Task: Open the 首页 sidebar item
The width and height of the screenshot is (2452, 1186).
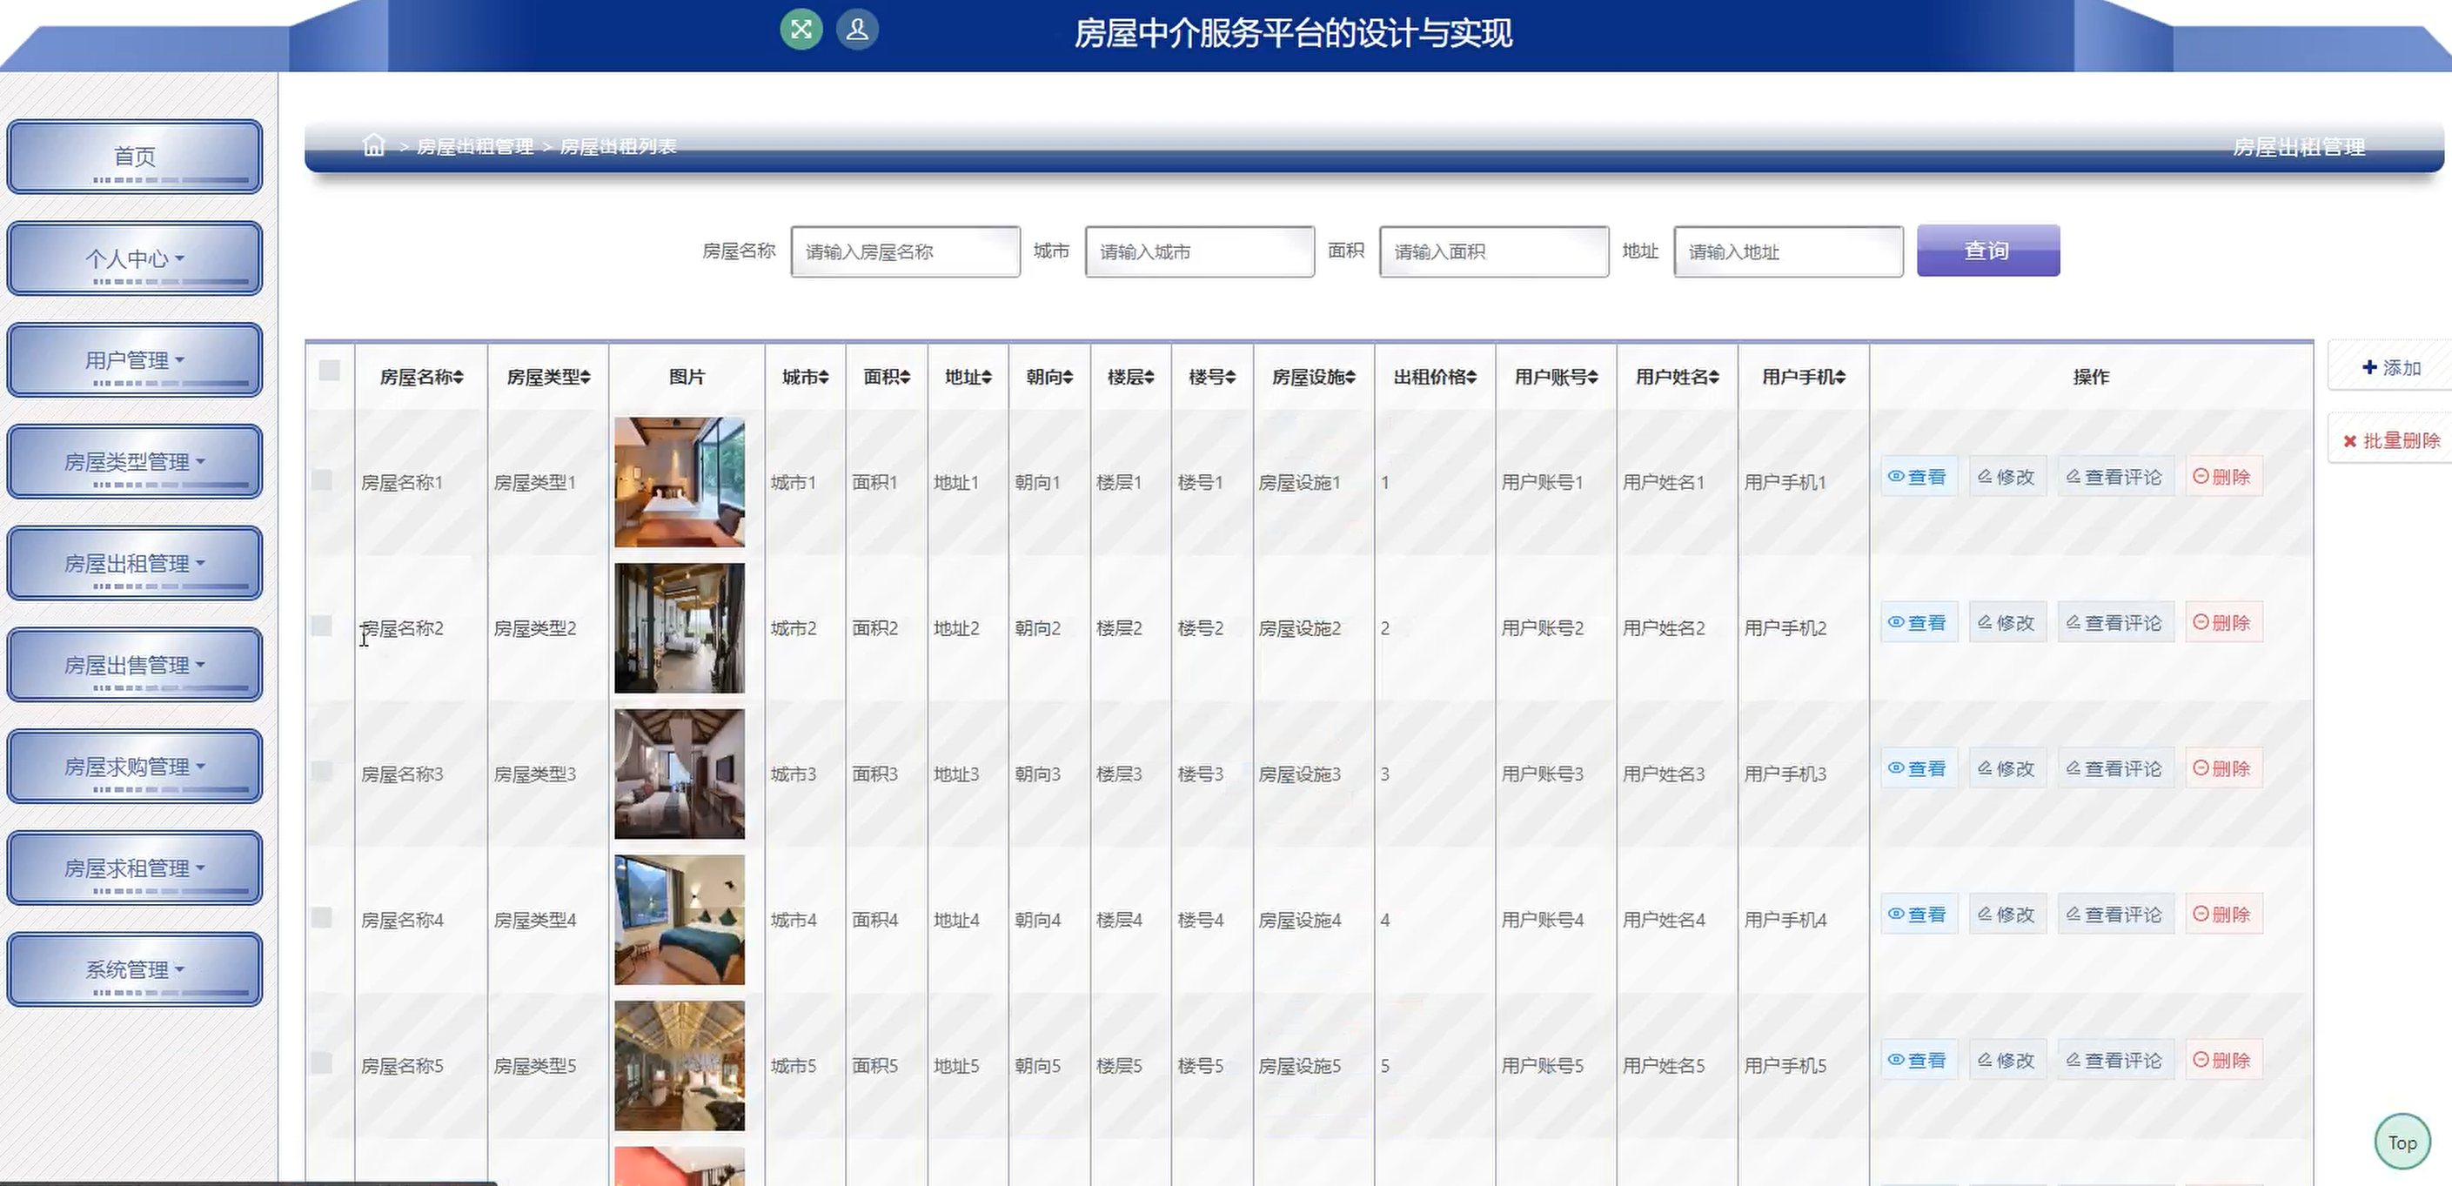Action: pyautogui.click(x=134, y=156)
